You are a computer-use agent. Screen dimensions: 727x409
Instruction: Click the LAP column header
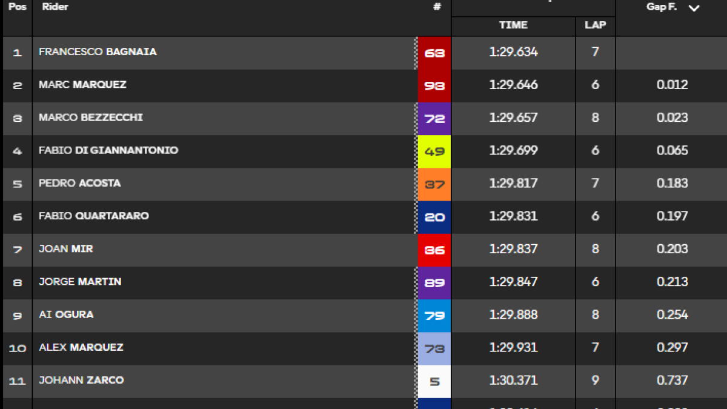[x=595, y=25]
